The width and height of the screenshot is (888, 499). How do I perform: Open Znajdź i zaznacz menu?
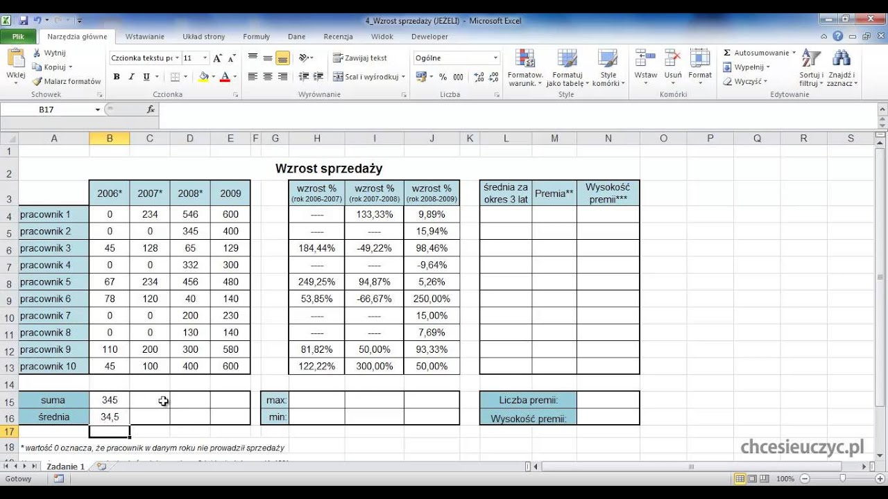[x=842, y=68]
